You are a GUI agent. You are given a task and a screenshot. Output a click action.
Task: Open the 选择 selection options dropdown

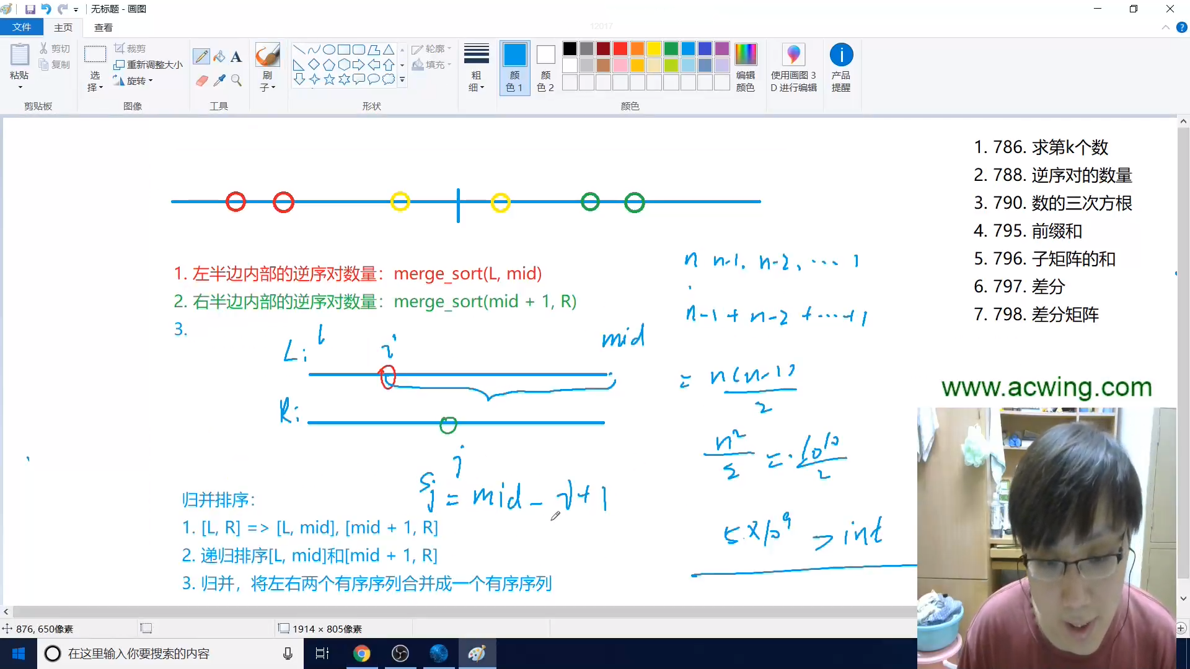pos(95,81)
